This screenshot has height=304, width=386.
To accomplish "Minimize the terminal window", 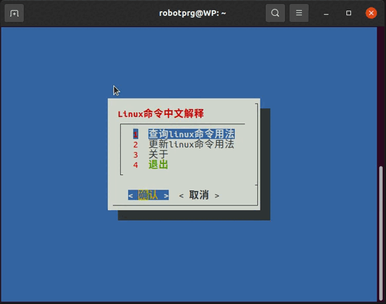I will 326,13.
